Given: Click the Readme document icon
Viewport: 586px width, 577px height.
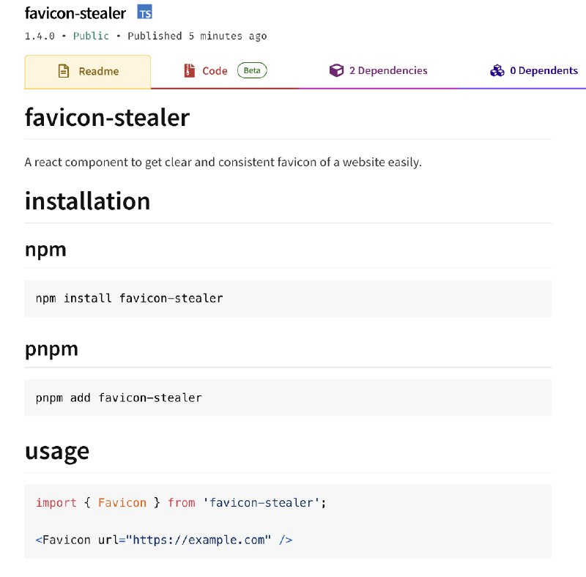Looking at the screenshot, I should click(64, 71).
